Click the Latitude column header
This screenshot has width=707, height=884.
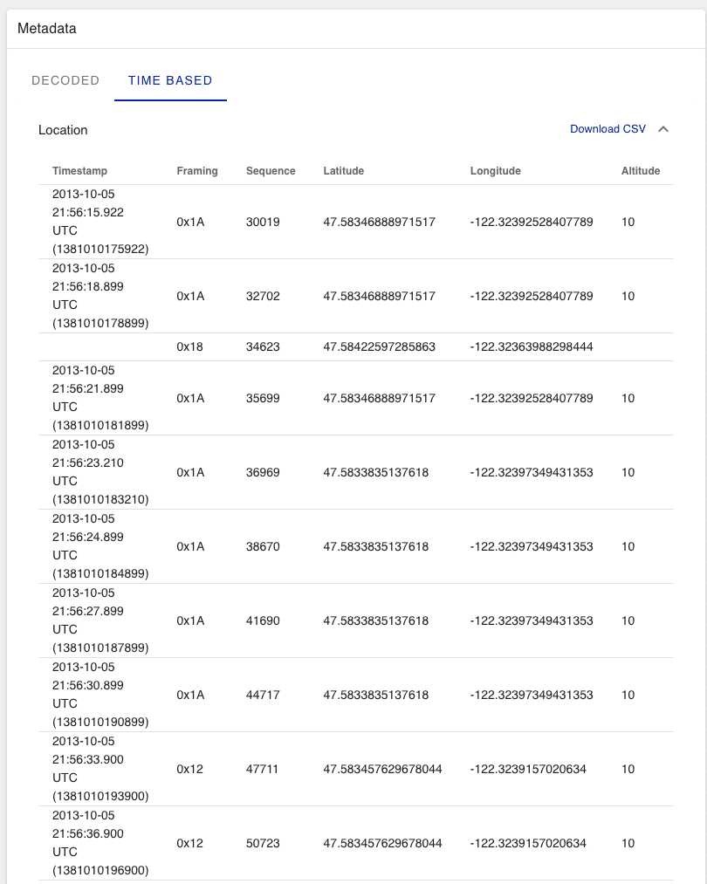(x=343, y=171)
